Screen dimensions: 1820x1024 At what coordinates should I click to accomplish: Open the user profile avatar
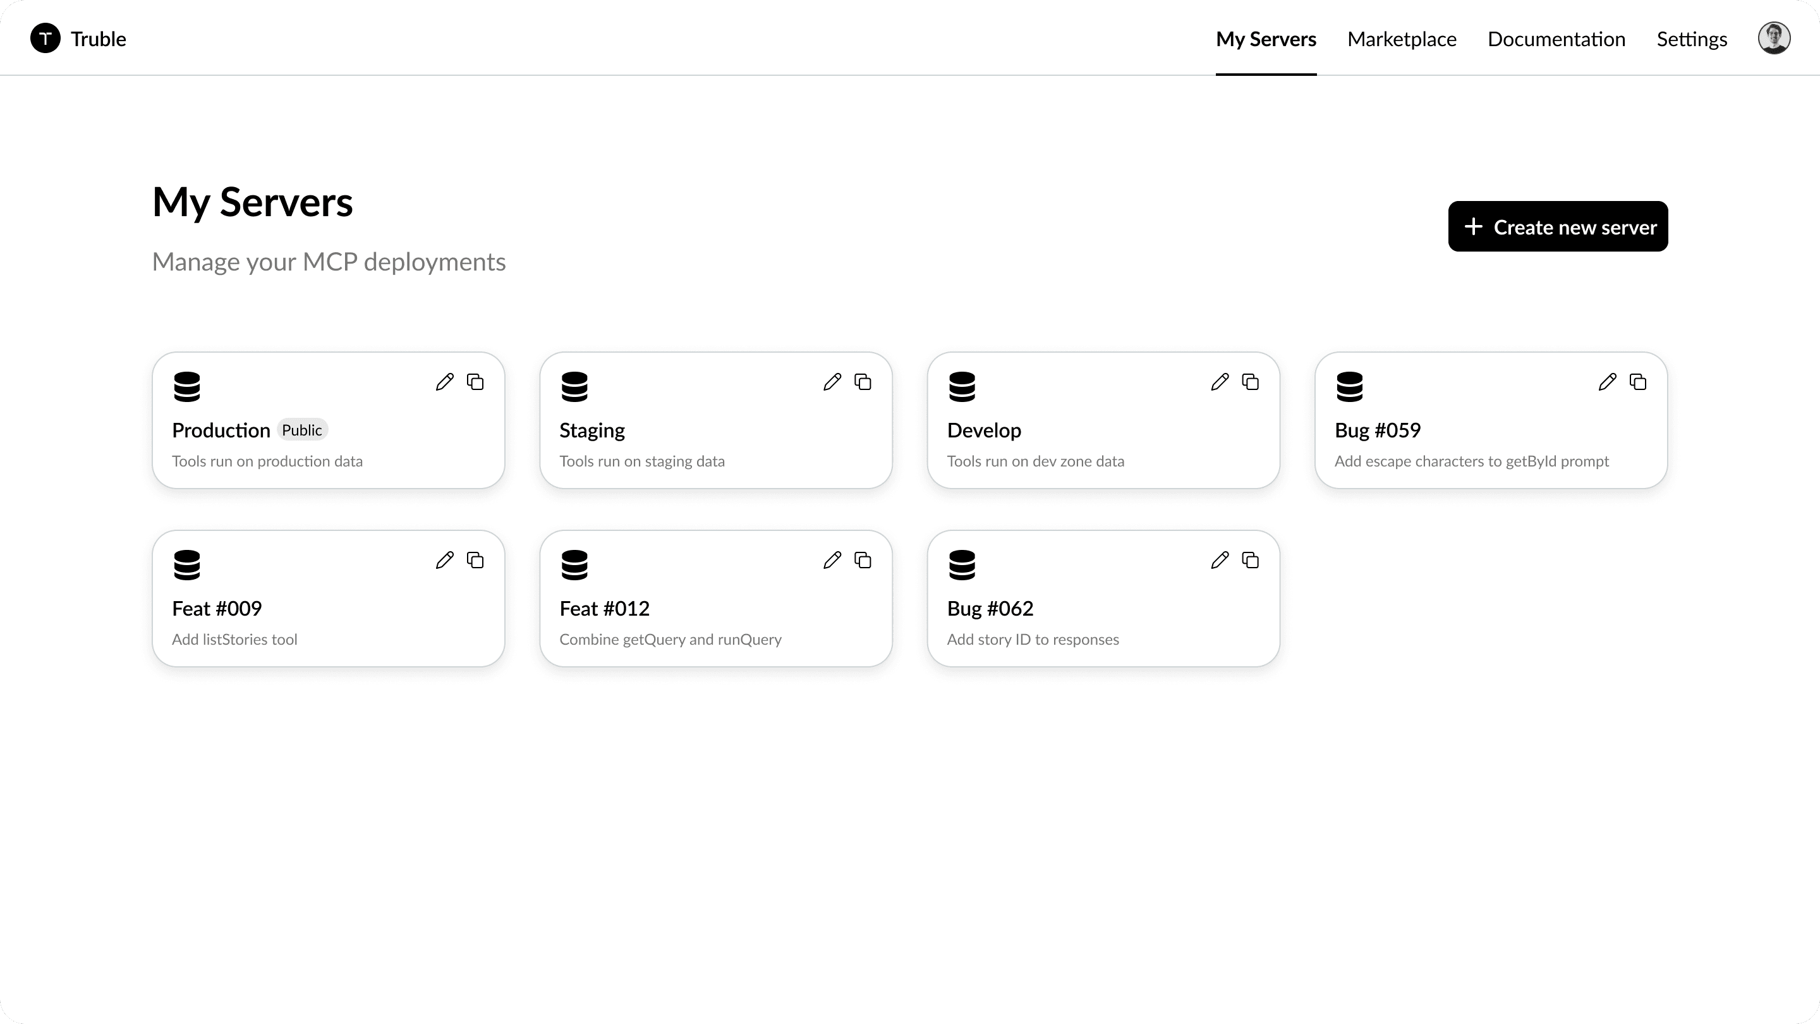tap(1773, 38)
